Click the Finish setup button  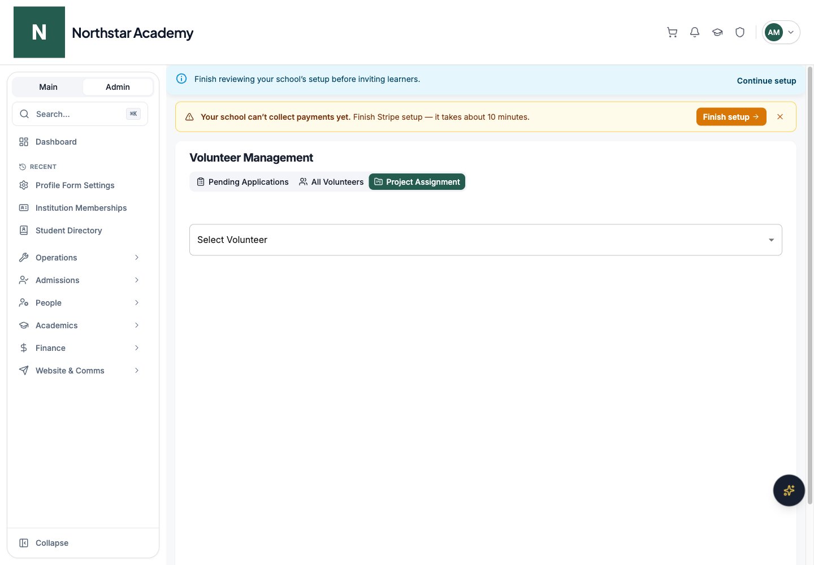731,117
